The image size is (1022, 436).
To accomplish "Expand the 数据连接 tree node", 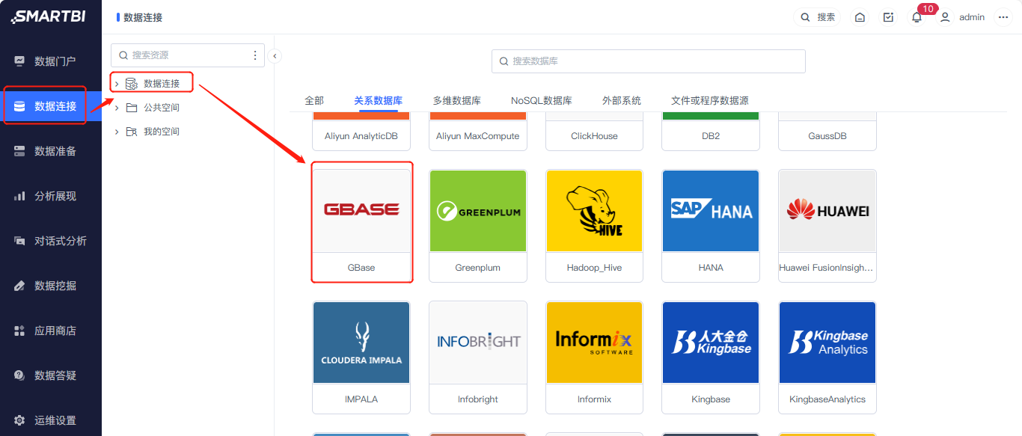I will click(117, 84).
